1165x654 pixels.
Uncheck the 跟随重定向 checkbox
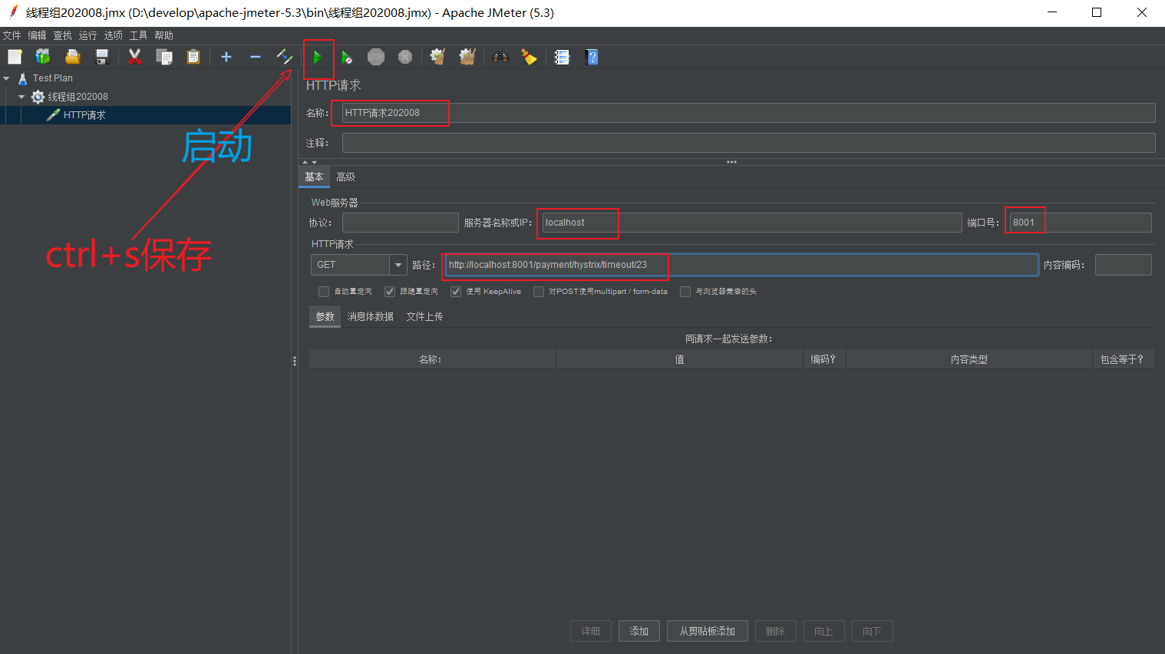[390, 292]
